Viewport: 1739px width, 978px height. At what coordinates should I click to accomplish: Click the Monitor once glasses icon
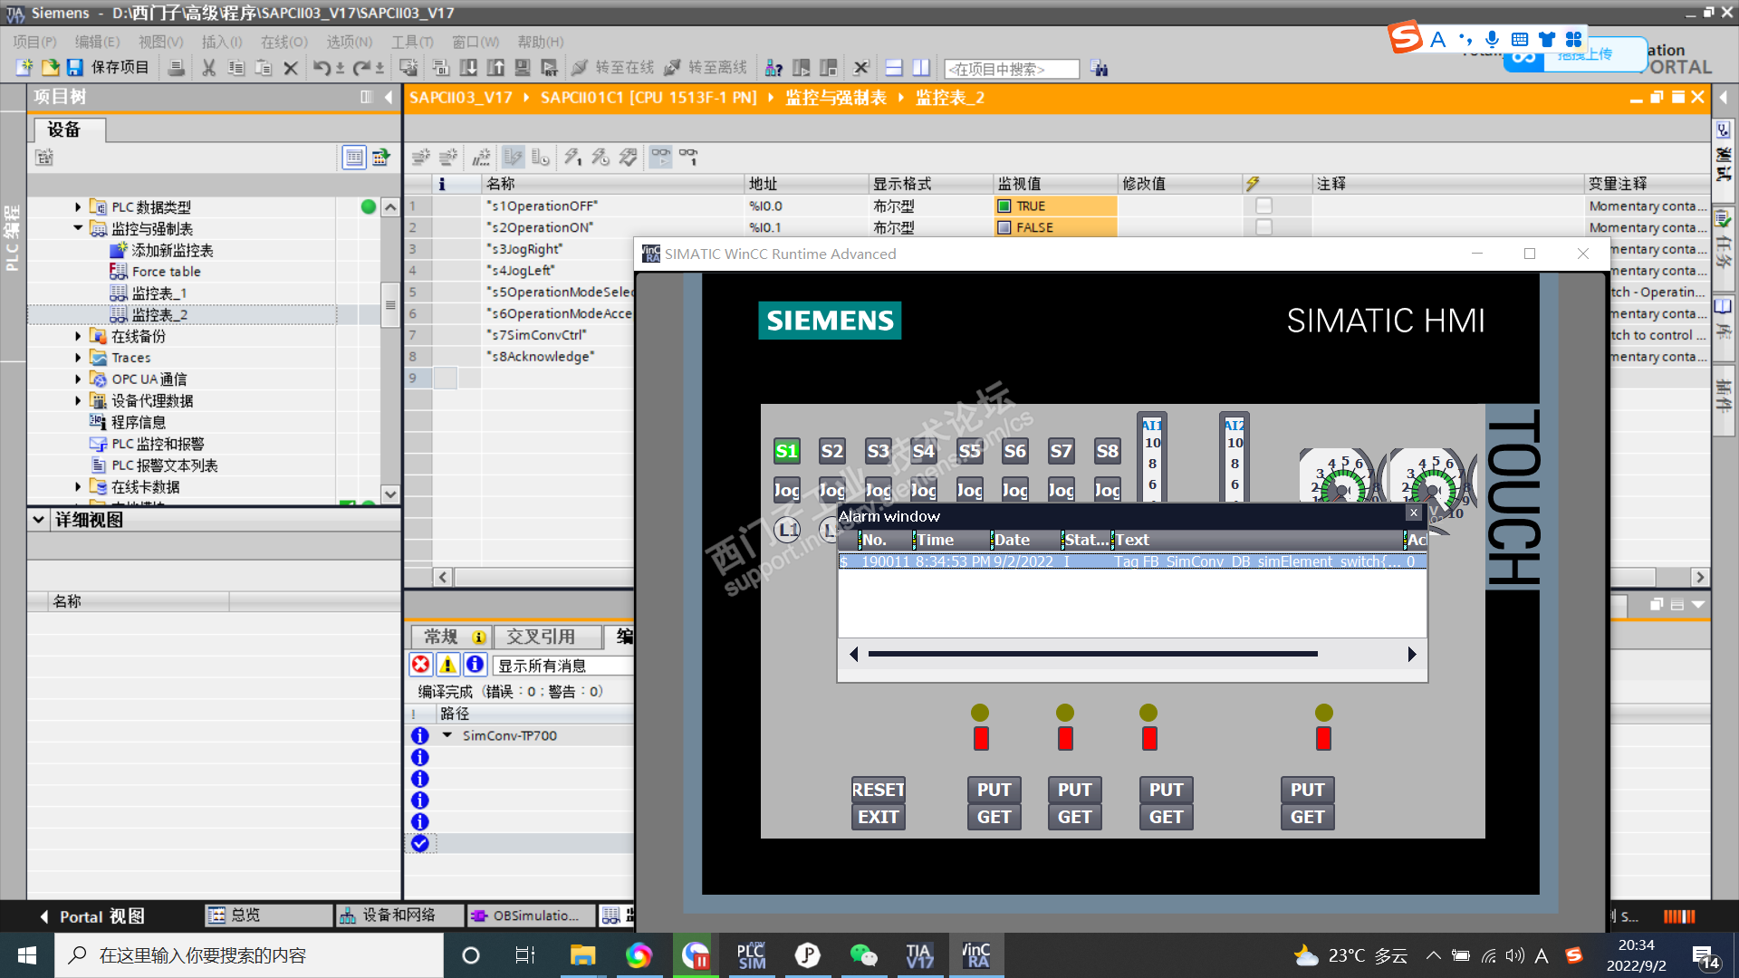(689, 158)
